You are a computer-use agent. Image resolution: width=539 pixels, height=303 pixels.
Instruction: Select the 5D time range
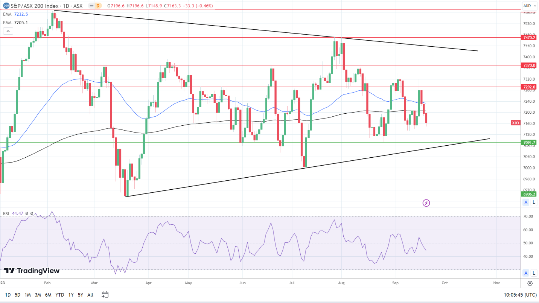(18, 295)
